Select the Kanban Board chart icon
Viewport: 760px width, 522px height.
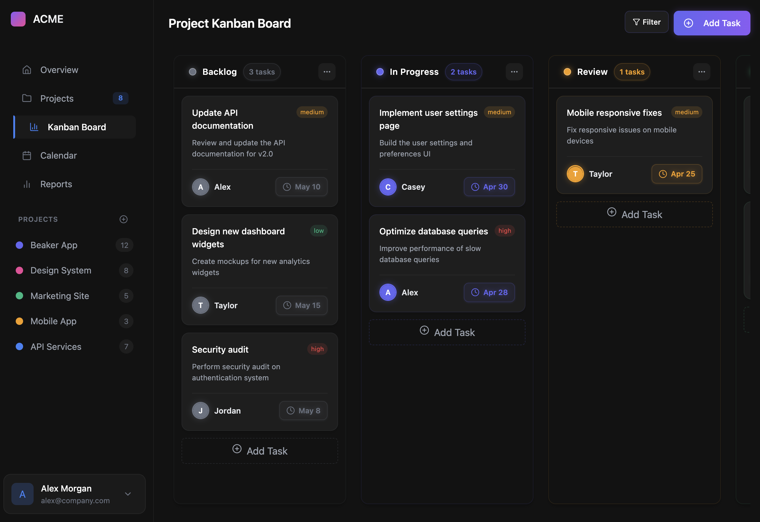click(x=34, y=127)
